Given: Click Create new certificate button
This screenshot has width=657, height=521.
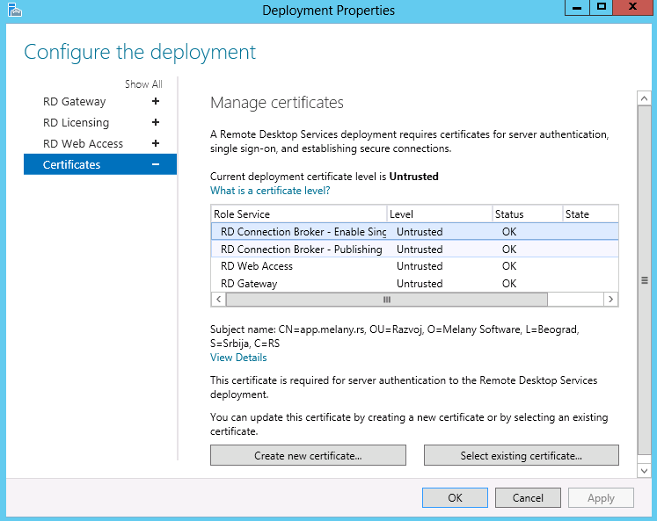Looking at the screenshot, I should tap(308, 456).
